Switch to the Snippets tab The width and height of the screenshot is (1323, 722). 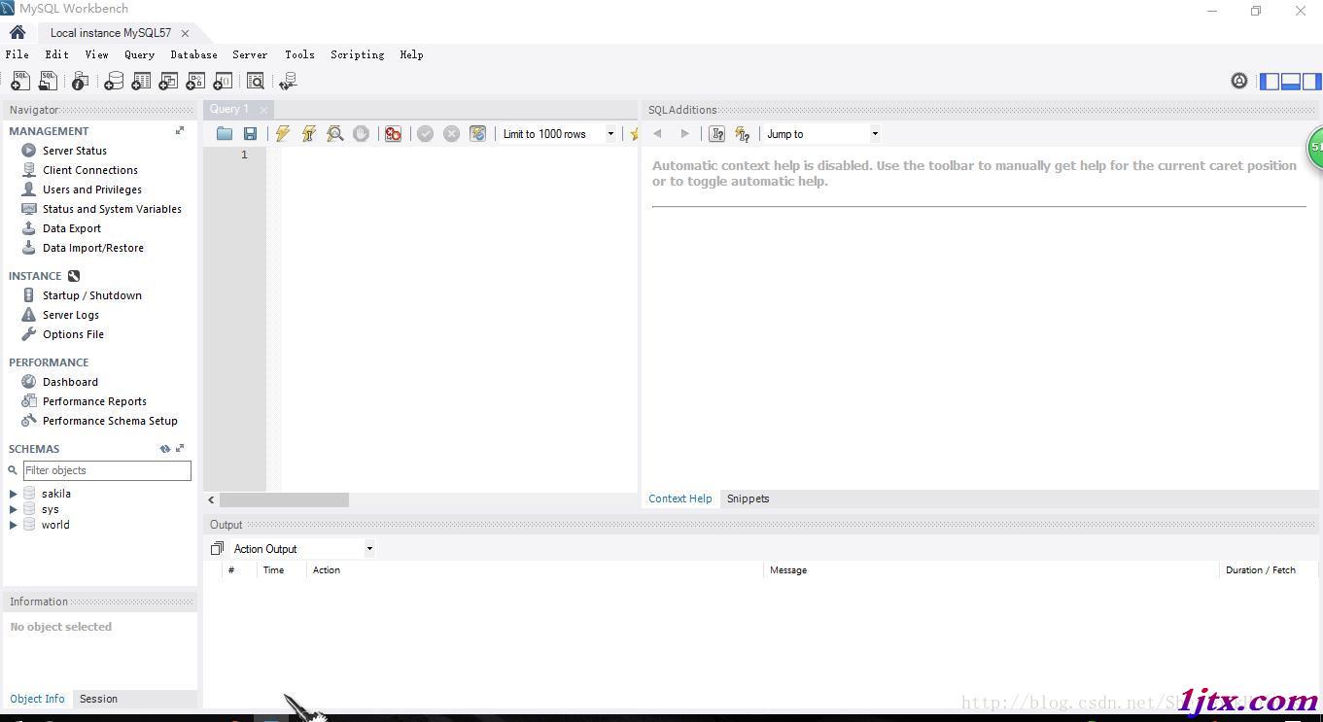[x=748, y=499]
